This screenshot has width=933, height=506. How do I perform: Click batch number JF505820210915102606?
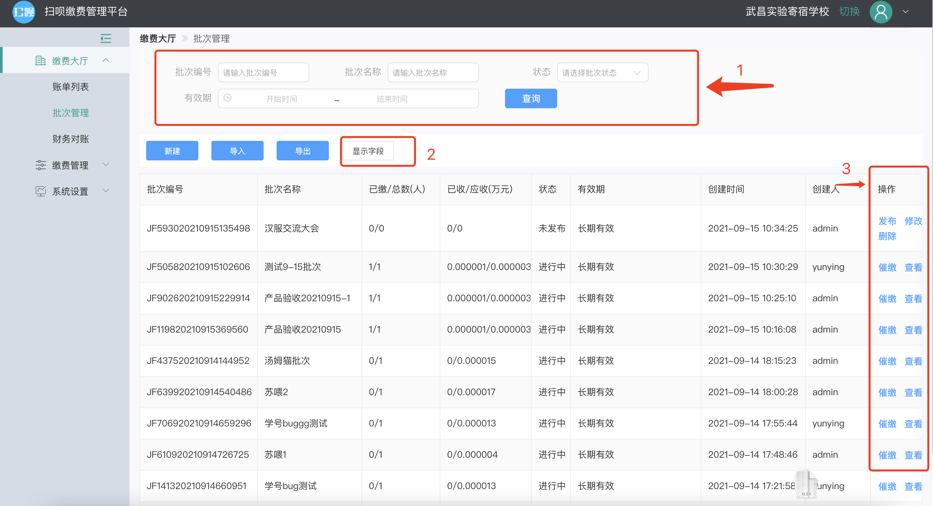pos(198,267)
